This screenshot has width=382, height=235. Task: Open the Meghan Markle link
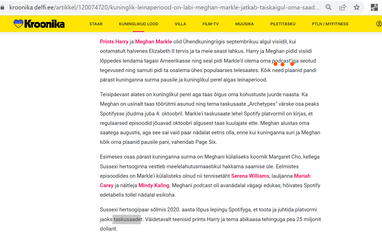pyautogui.click(x=153, y=42)
